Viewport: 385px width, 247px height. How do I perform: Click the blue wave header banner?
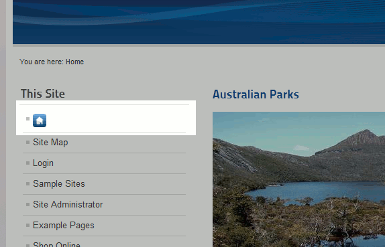pos(199,22)
